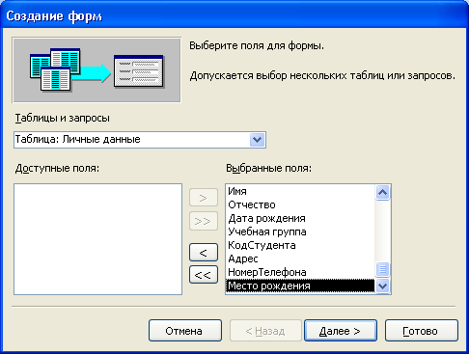469x354 pixels.
Task: Click scroll down arrow of selected fields list
Action: tap(382, 286)
